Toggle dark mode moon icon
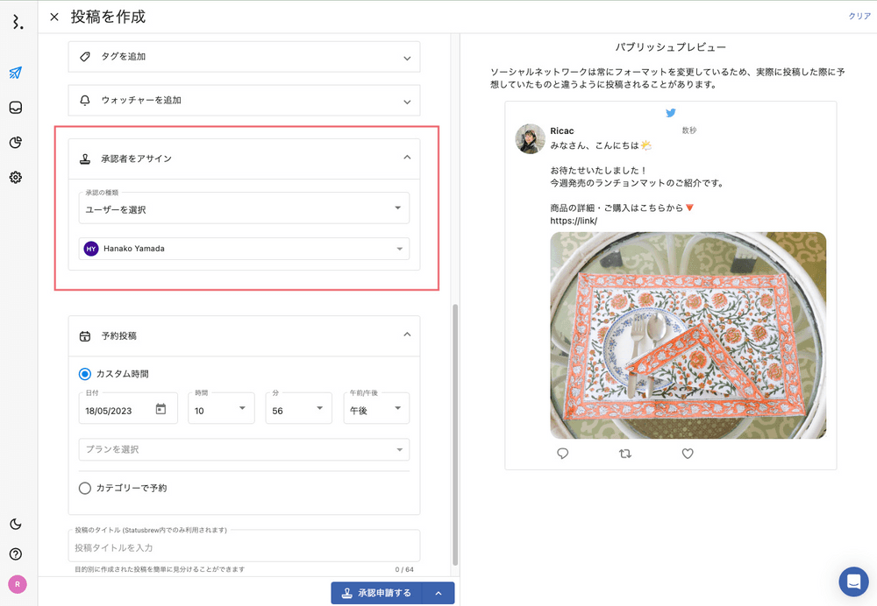 pos(16,525)
